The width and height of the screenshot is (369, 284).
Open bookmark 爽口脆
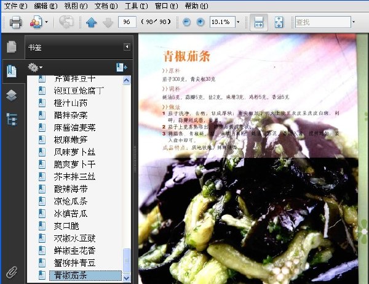click(66, 226)
